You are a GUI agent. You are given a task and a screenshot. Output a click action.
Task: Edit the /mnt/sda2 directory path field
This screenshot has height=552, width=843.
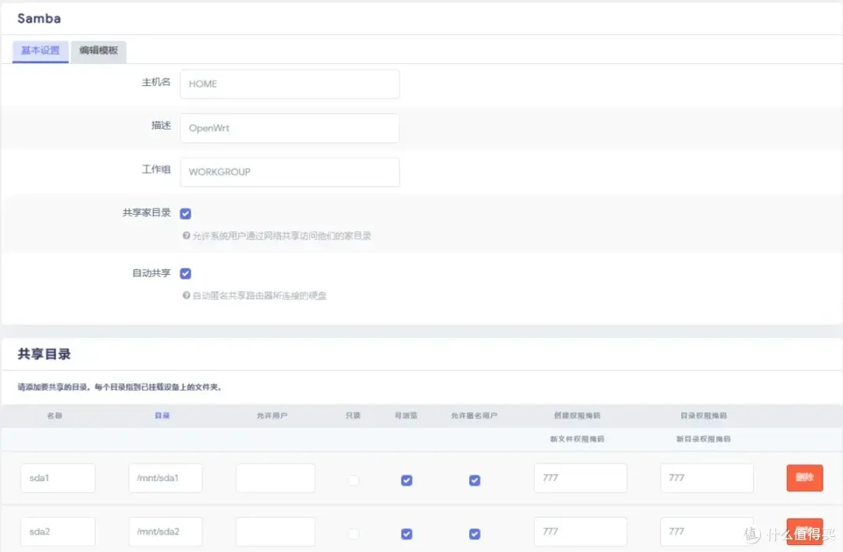tap(165, 531)
